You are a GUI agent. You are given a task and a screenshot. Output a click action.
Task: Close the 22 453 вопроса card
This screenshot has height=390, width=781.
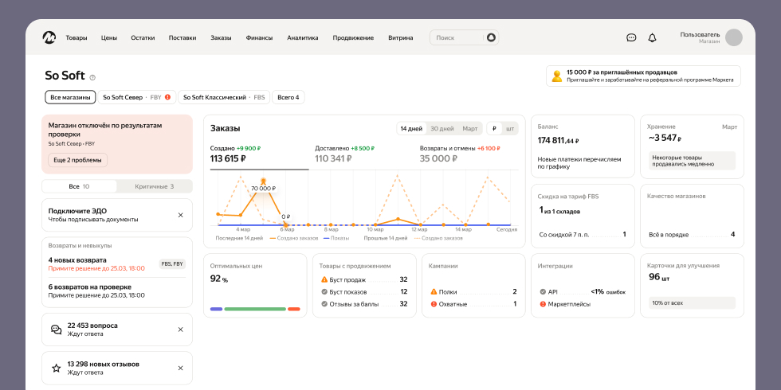[x=180, y=330]
